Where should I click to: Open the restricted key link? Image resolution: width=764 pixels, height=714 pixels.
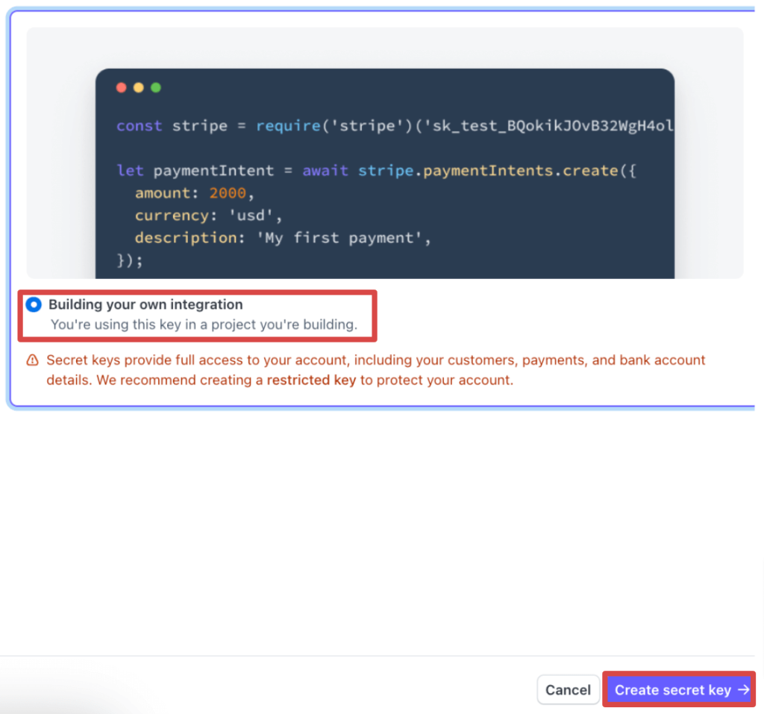[x=311, y=381]
